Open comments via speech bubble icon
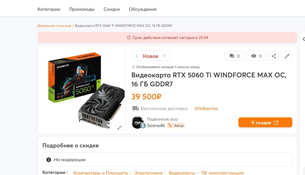This screenshot has width=305, height=175. [x=234, y=56]
